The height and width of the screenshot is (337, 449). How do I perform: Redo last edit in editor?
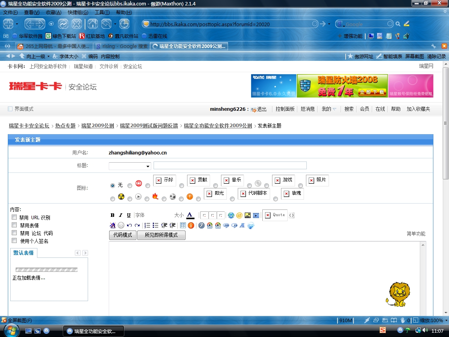pos(138,225)
